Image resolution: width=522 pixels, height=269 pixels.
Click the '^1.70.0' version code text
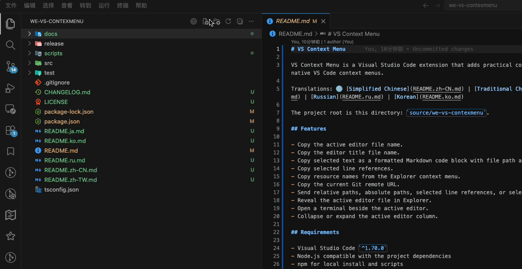click(373, 248)
